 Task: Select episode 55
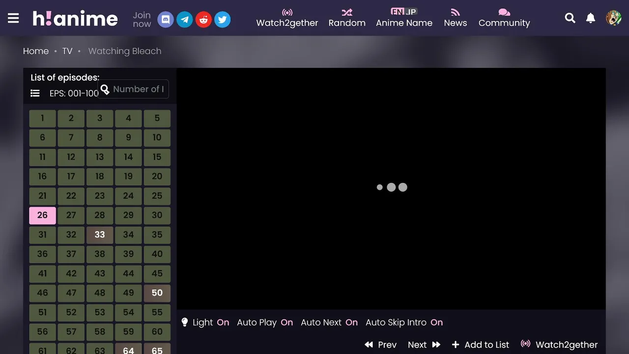157,313
